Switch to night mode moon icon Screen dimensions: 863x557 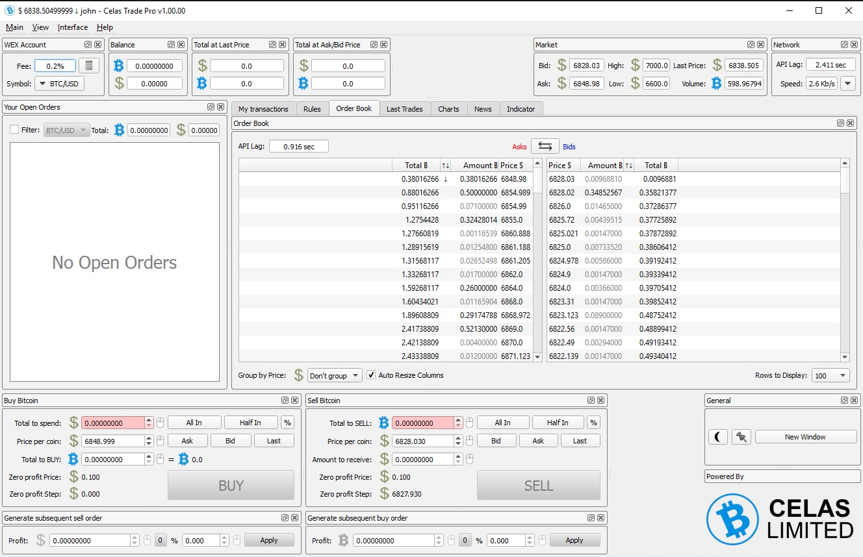click(x=717, y=437)
